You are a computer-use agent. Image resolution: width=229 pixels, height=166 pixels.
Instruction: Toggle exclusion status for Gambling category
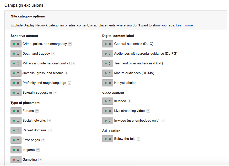[16, 160]
